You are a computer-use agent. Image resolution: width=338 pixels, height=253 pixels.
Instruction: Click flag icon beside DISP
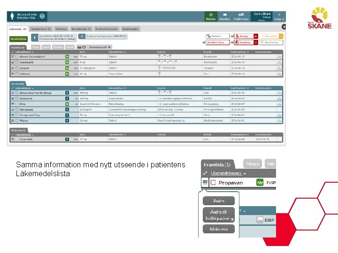(260, 220)
